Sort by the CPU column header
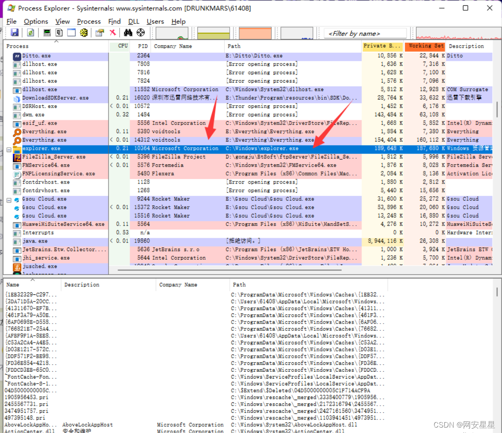 point(119,46)
